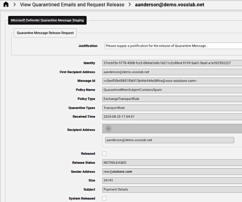Click the Received Time field
Viewport: 242px width, 202px height.
pos(172,117)
